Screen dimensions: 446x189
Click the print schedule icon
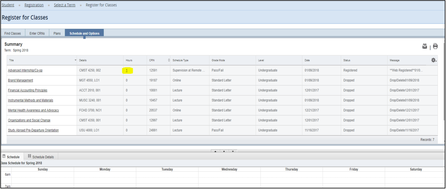tap(435, 46)
